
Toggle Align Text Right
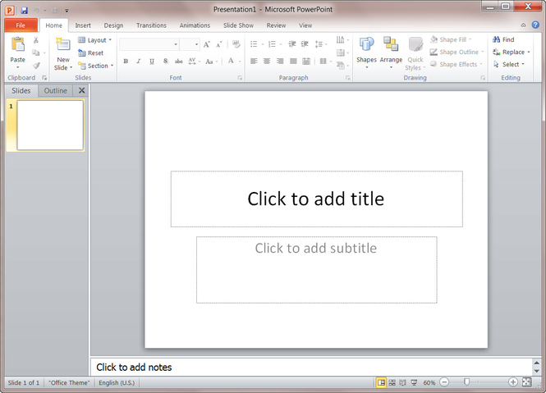click(x=280, y=62)
